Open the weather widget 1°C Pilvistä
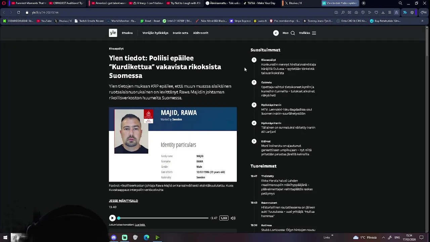This screenshot has width=430, height=242. (365, 237)
